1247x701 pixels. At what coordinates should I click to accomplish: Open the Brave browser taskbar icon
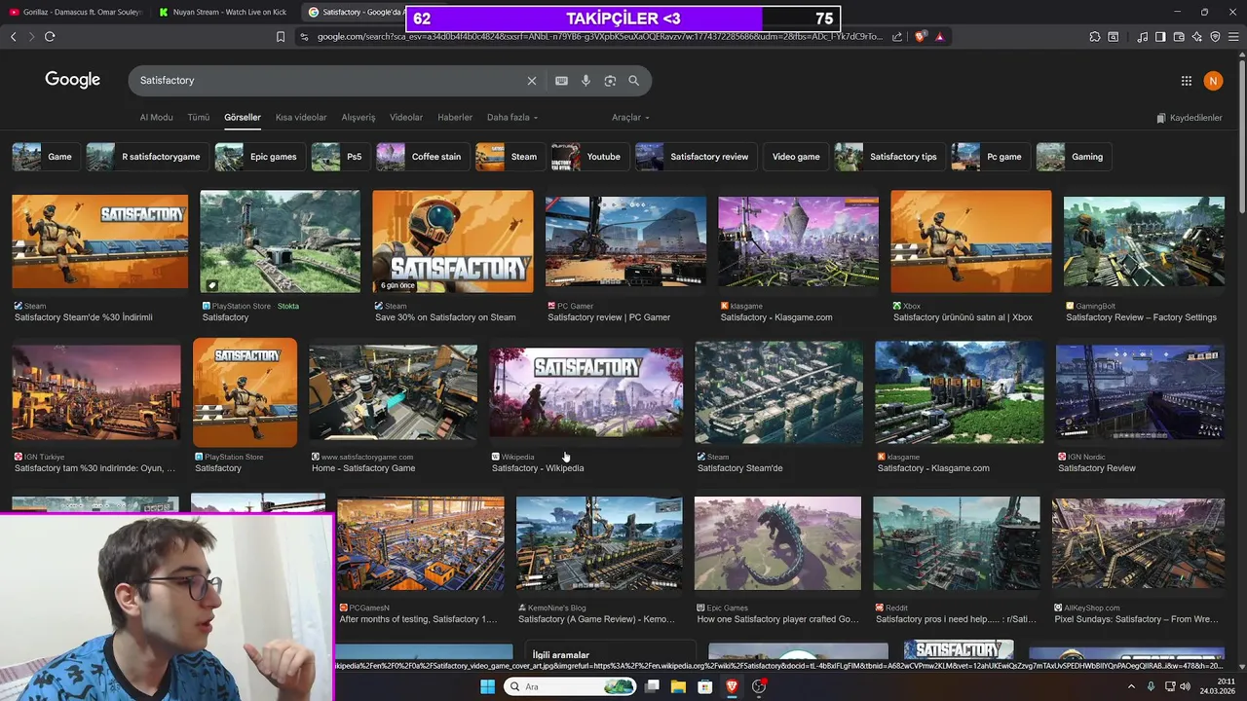pos(732,686)
